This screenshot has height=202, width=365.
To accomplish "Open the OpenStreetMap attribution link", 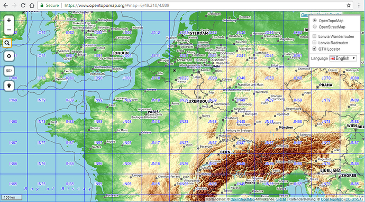I will [x=243, y=199].
